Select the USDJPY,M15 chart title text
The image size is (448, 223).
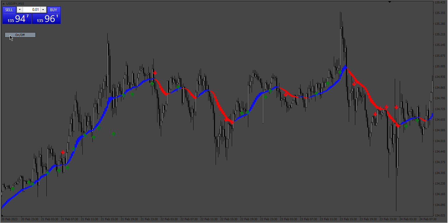pos(15,4)
